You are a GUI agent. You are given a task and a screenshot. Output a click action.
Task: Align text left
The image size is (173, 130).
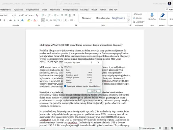tap(43, 20)
